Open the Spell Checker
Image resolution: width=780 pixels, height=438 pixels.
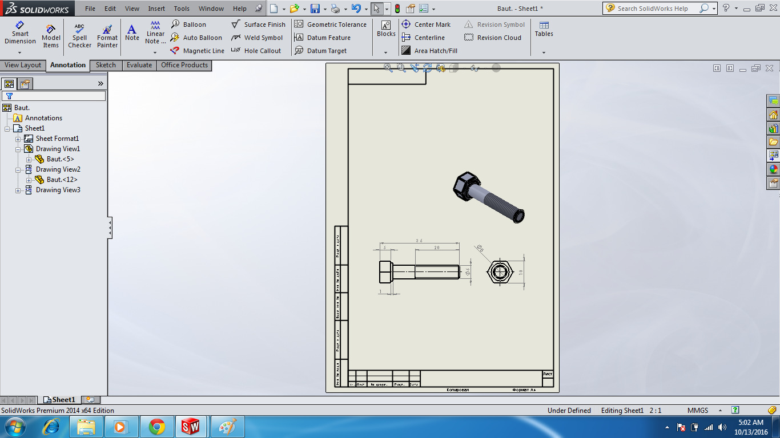click(x=79, y=34)
